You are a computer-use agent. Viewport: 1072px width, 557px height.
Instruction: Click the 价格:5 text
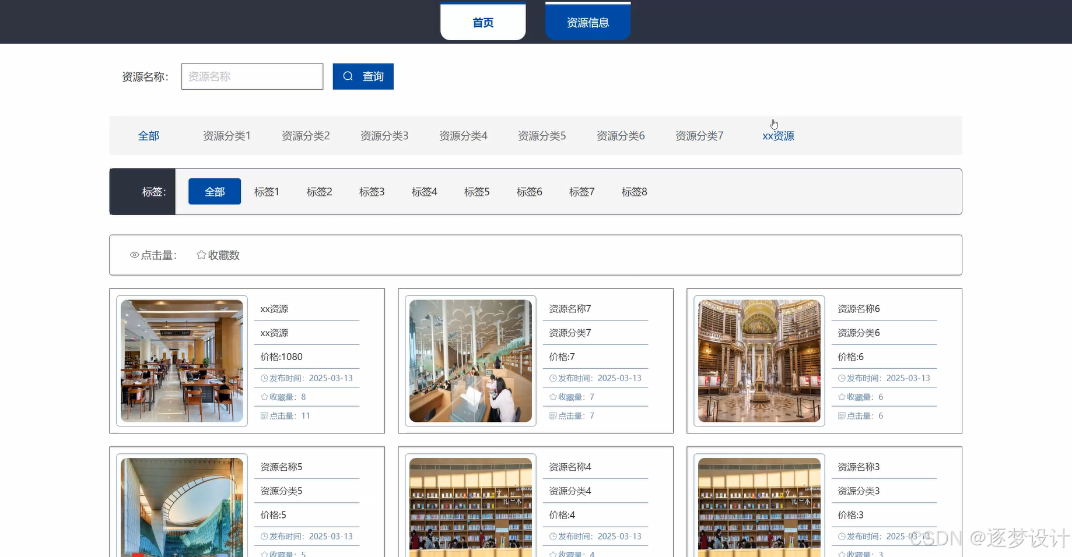coord(273,515)
